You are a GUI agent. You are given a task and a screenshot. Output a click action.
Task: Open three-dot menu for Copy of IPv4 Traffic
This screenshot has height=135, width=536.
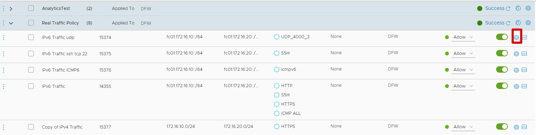(x=4, y=127)
